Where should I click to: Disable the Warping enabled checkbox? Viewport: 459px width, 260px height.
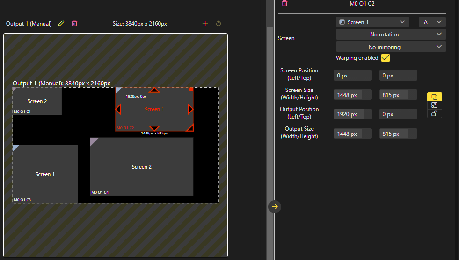(x=386, y=58)
